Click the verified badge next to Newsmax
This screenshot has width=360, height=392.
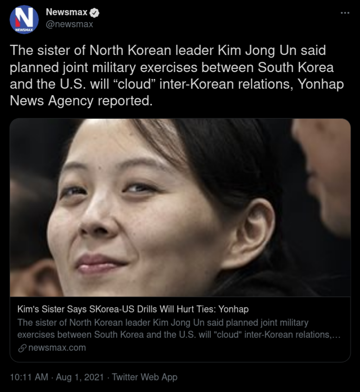(95, 13)
